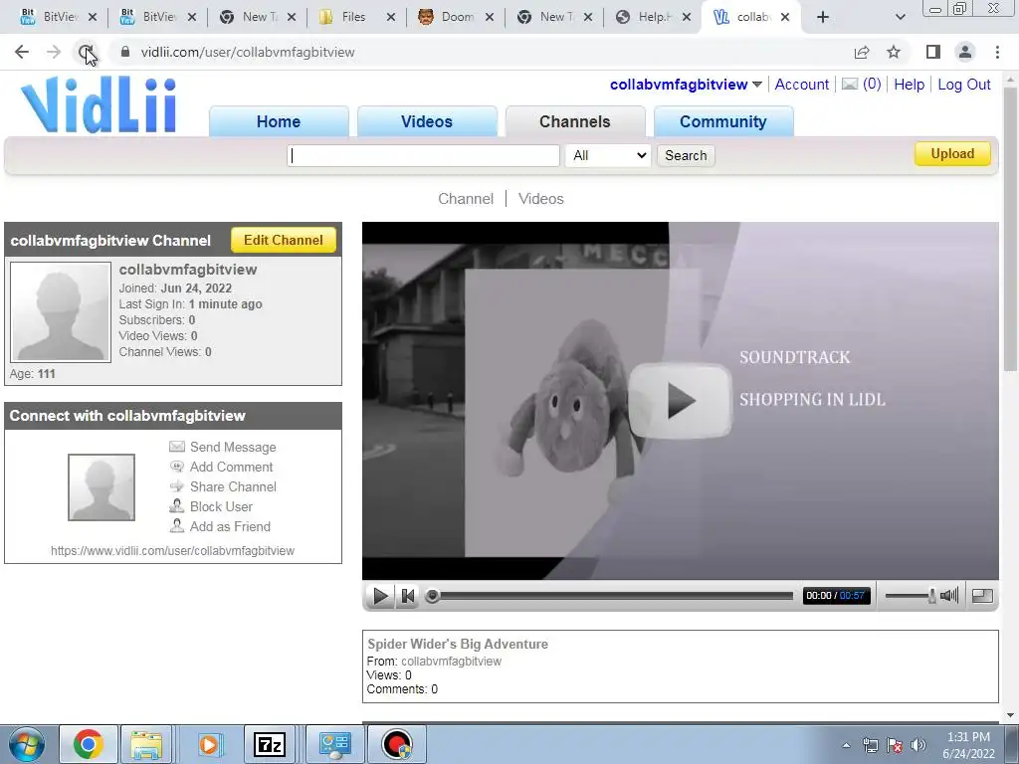Click the system tray volume icon
This screenshot has width=1019, height=764.
[x=918, y=745]
